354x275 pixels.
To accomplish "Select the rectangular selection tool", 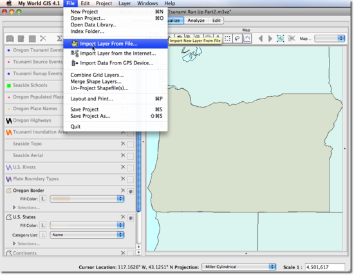I will [228, 39].
